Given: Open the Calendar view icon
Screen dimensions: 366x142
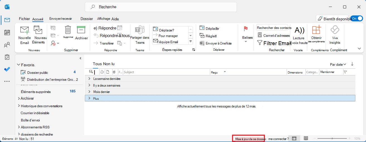Looking at the screenshot, I should pos(7,32).
